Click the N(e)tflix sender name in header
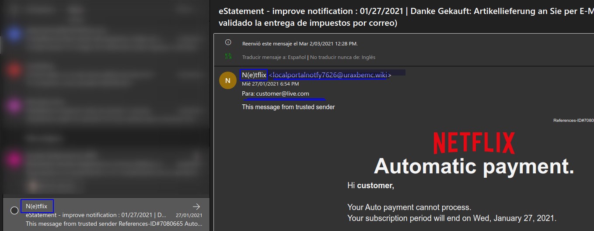Viewport: 594px width, 231px height. [254, 75]
